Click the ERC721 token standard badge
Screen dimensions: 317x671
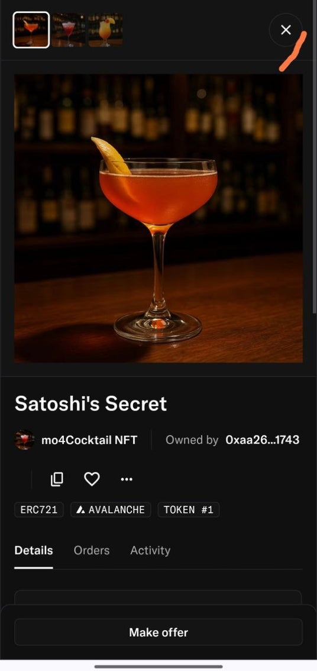click(39, 509)
